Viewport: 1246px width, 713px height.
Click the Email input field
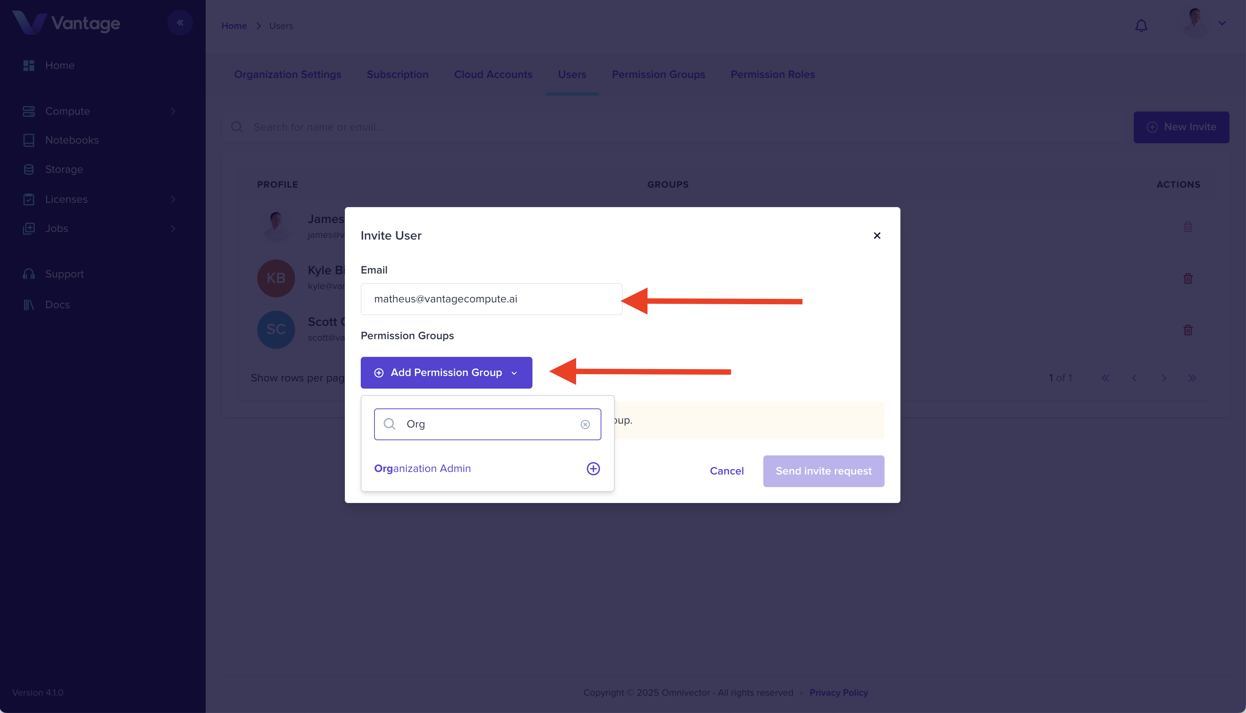[491, 299]
